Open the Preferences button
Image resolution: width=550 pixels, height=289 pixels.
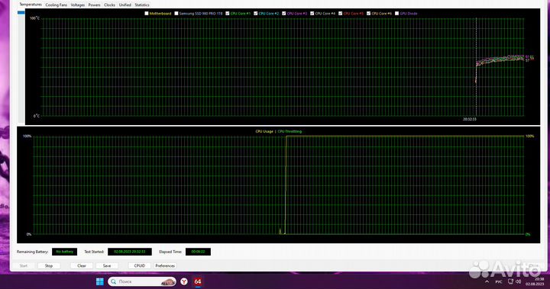[165, 266]
